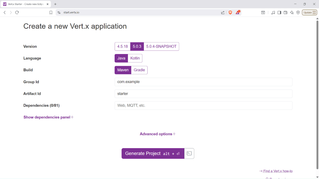Viewport: 319px width, 179px height.
Task: Open the browser Update menu
Action: 309,12
